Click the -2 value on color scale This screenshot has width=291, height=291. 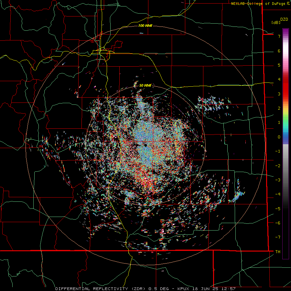coord(278,166)
